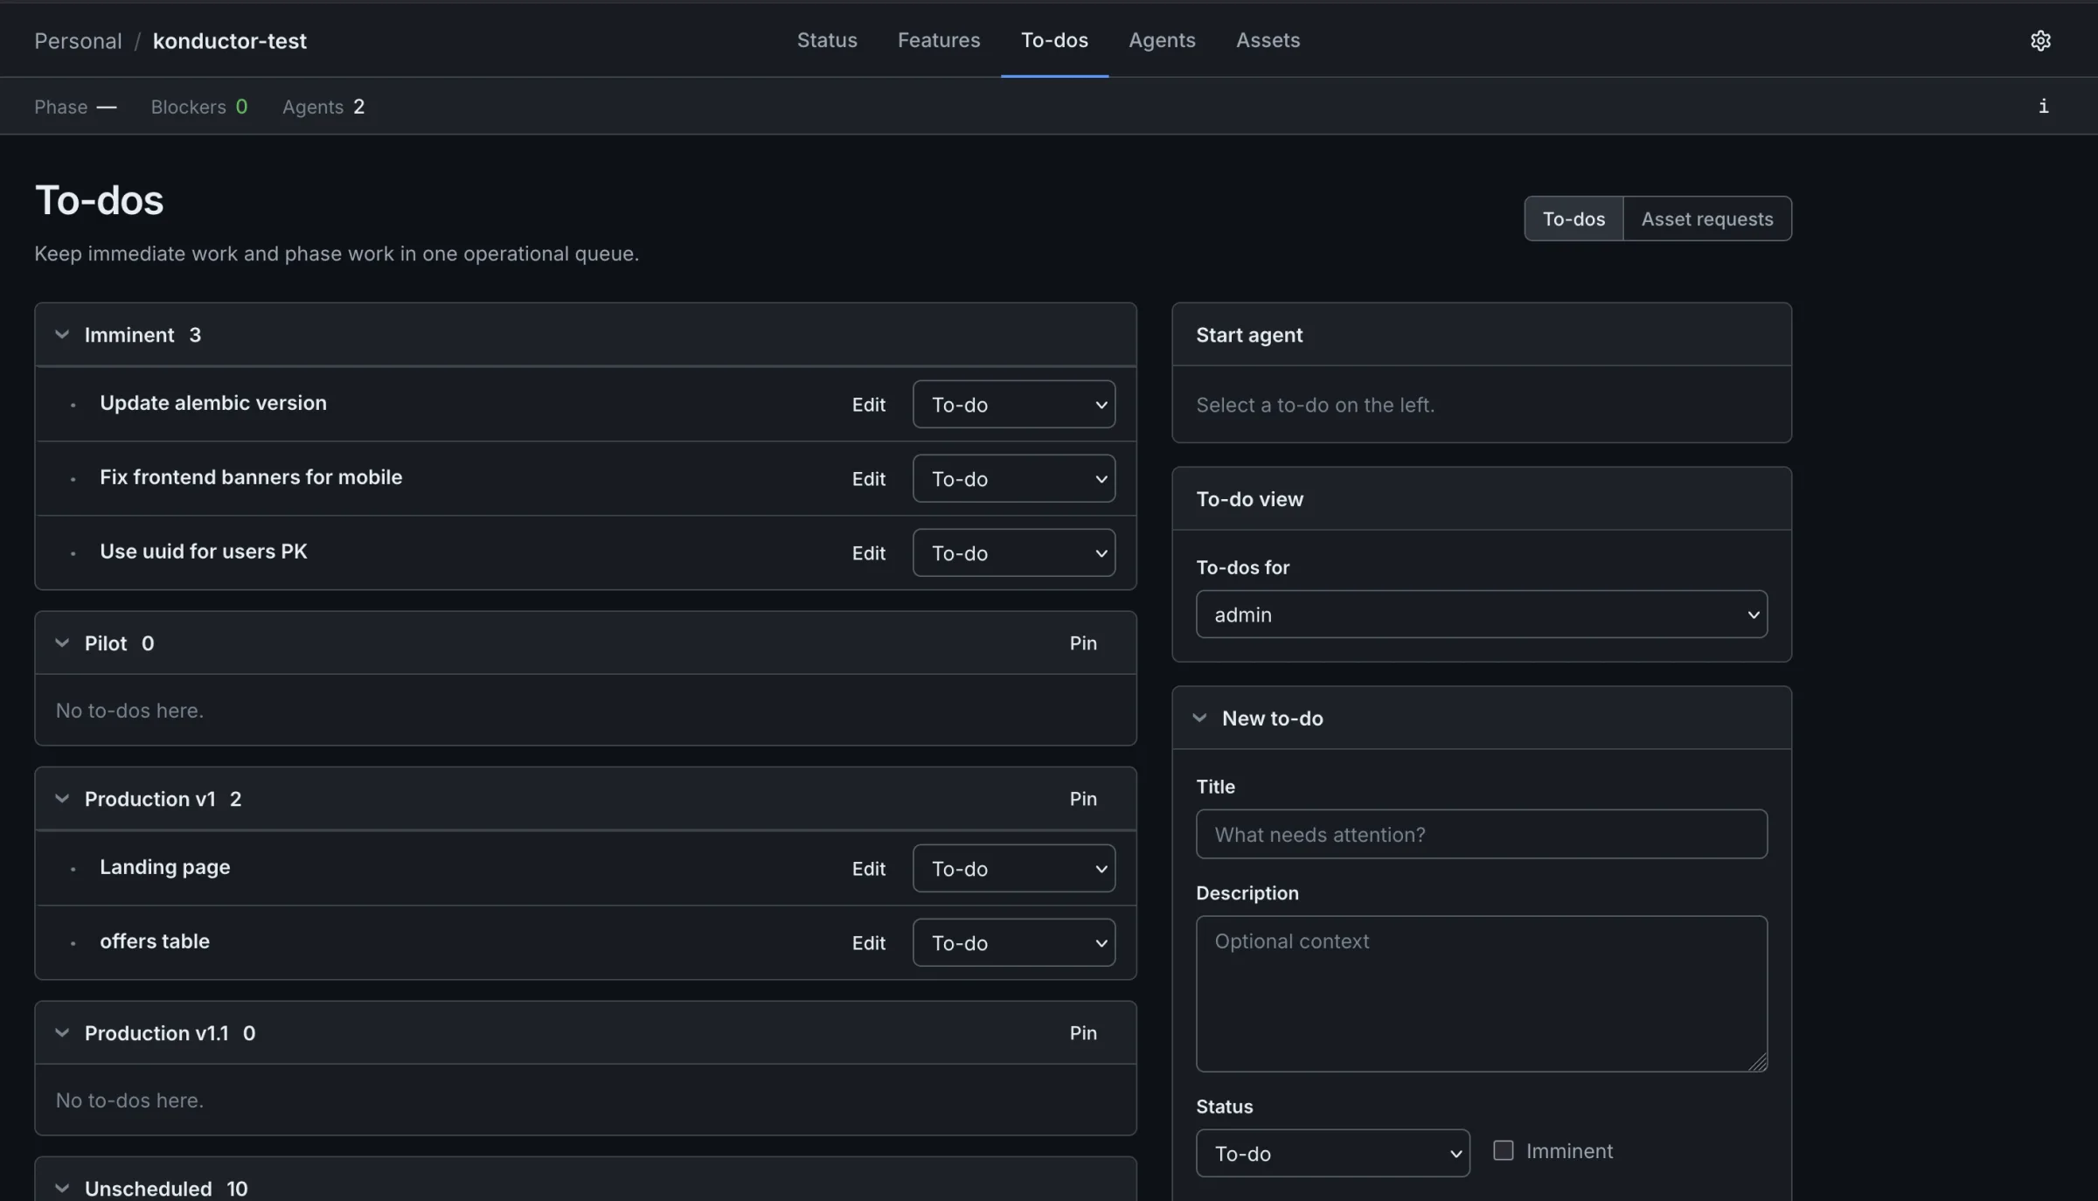Select the To-dos segmented view button

tap(1573, 219)
